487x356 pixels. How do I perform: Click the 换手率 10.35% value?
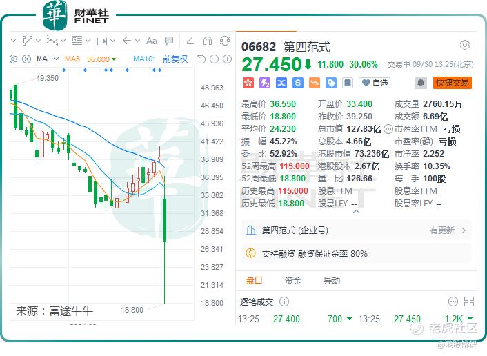437,166
